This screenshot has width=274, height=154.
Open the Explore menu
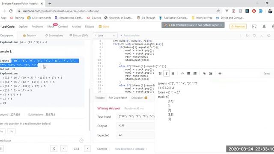[x=23, y=27]
